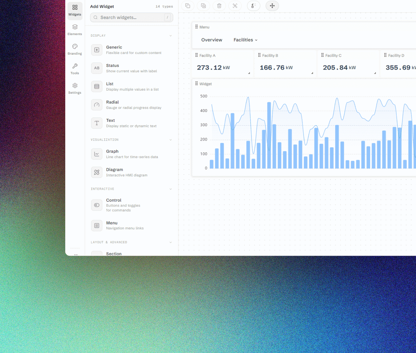Open the Widgets sidebar panel
This screenshot has height=353, width=416.
point(75,11)
